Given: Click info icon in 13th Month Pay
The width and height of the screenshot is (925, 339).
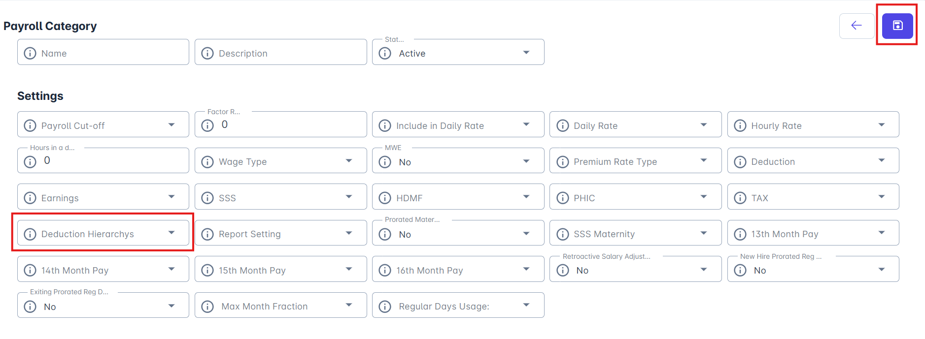Looking at the screenshot, I should [x=740, y=234].
